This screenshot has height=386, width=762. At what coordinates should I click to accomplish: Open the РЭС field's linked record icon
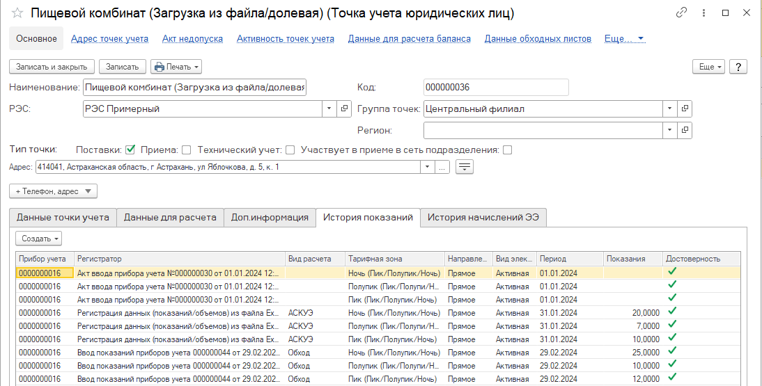coord(345,109)
